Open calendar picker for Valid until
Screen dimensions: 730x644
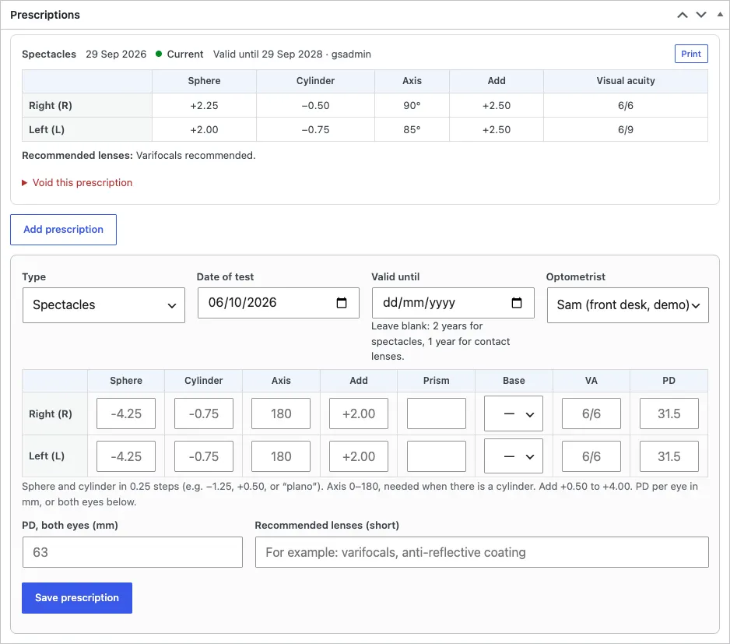click(x=516, y=303)
